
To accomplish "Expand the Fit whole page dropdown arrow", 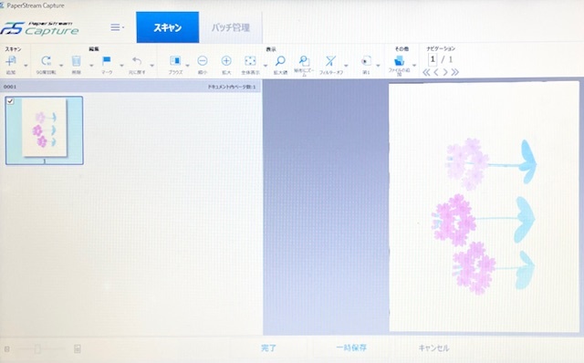I will (266, 66).
